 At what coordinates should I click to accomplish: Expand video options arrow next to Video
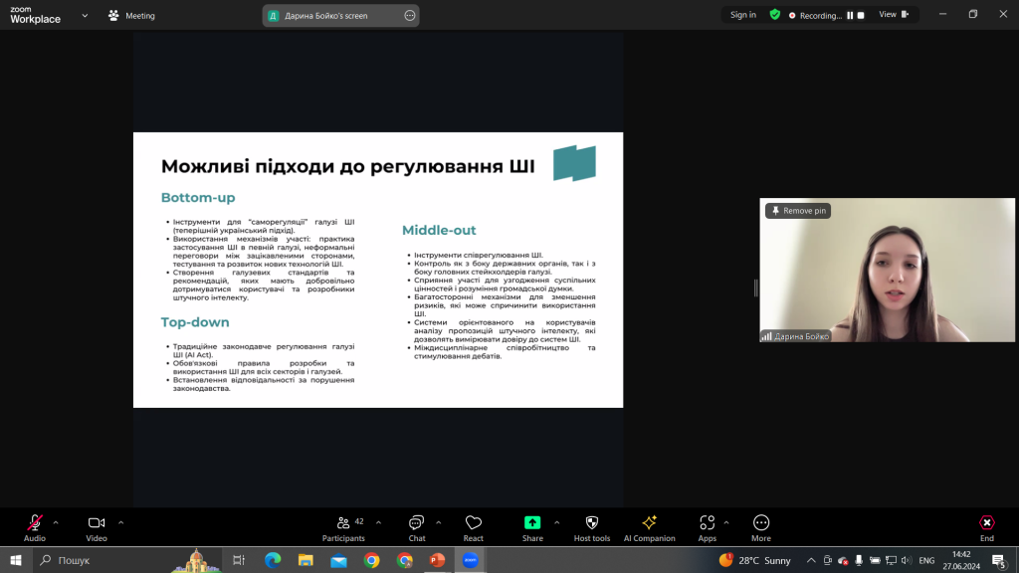pyautogui.click(x=120, y=522)
